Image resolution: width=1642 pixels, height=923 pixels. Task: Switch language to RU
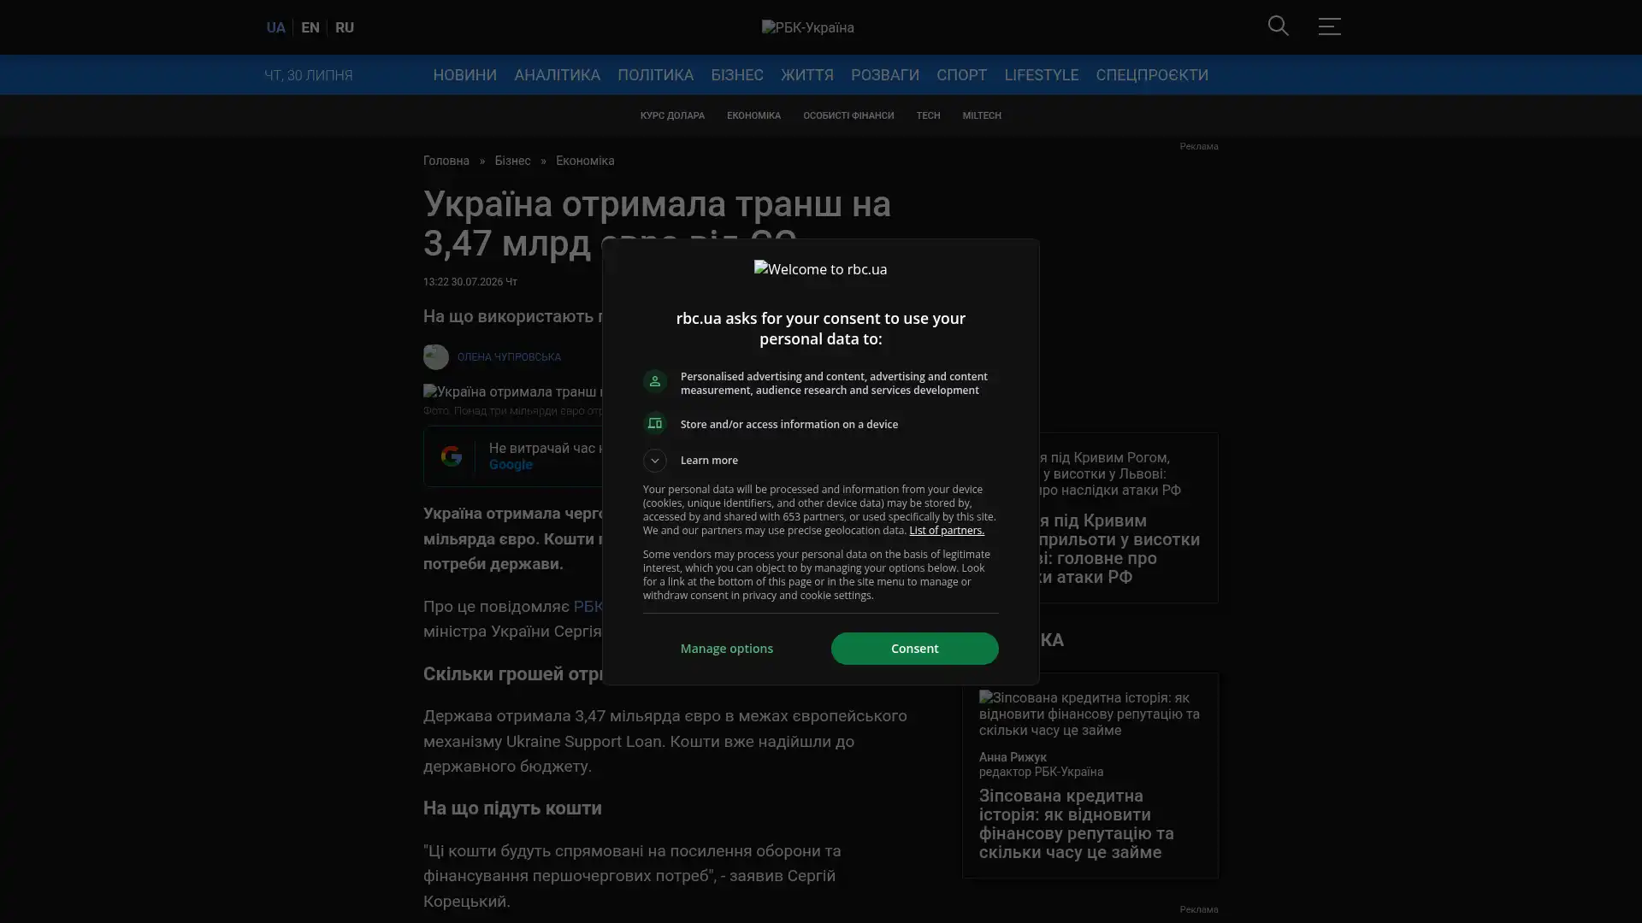[x=345, y=27]
